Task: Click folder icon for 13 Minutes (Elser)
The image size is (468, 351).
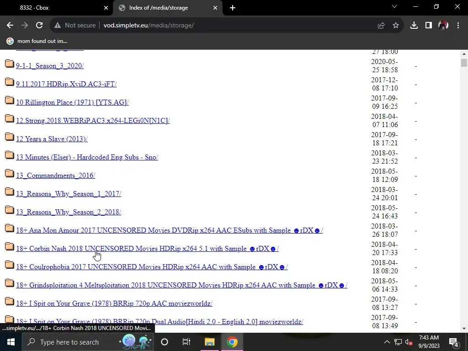Action: [x=10, y=155]
